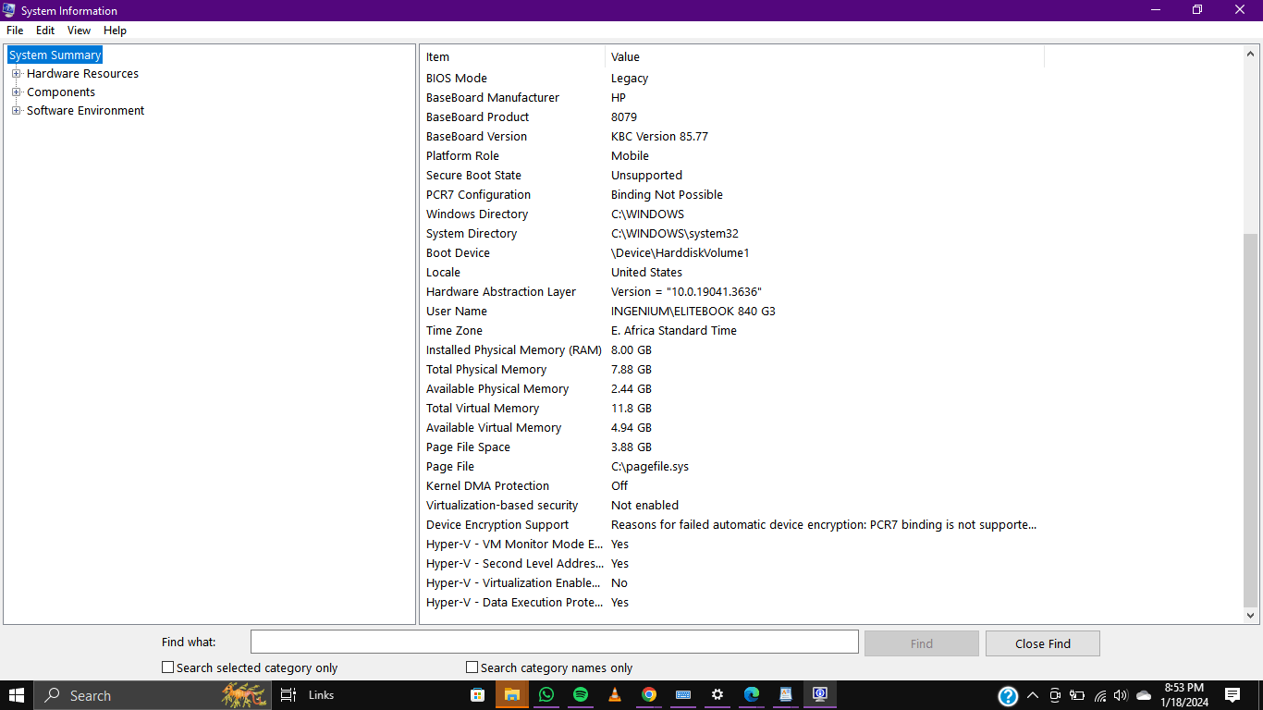Click the scrollbar up arrow in details pane
Viewport: 1263px width, 710px height.
(x=1250, y=54)
